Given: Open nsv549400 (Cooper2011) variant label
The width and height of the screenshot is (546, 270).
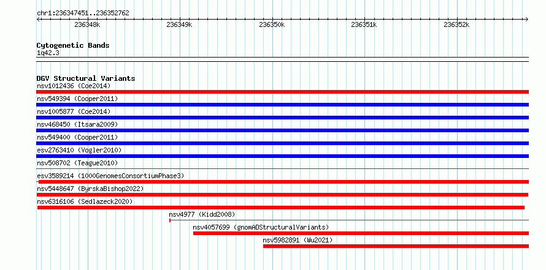Looking at the screenshot, I should coord(77,137).
